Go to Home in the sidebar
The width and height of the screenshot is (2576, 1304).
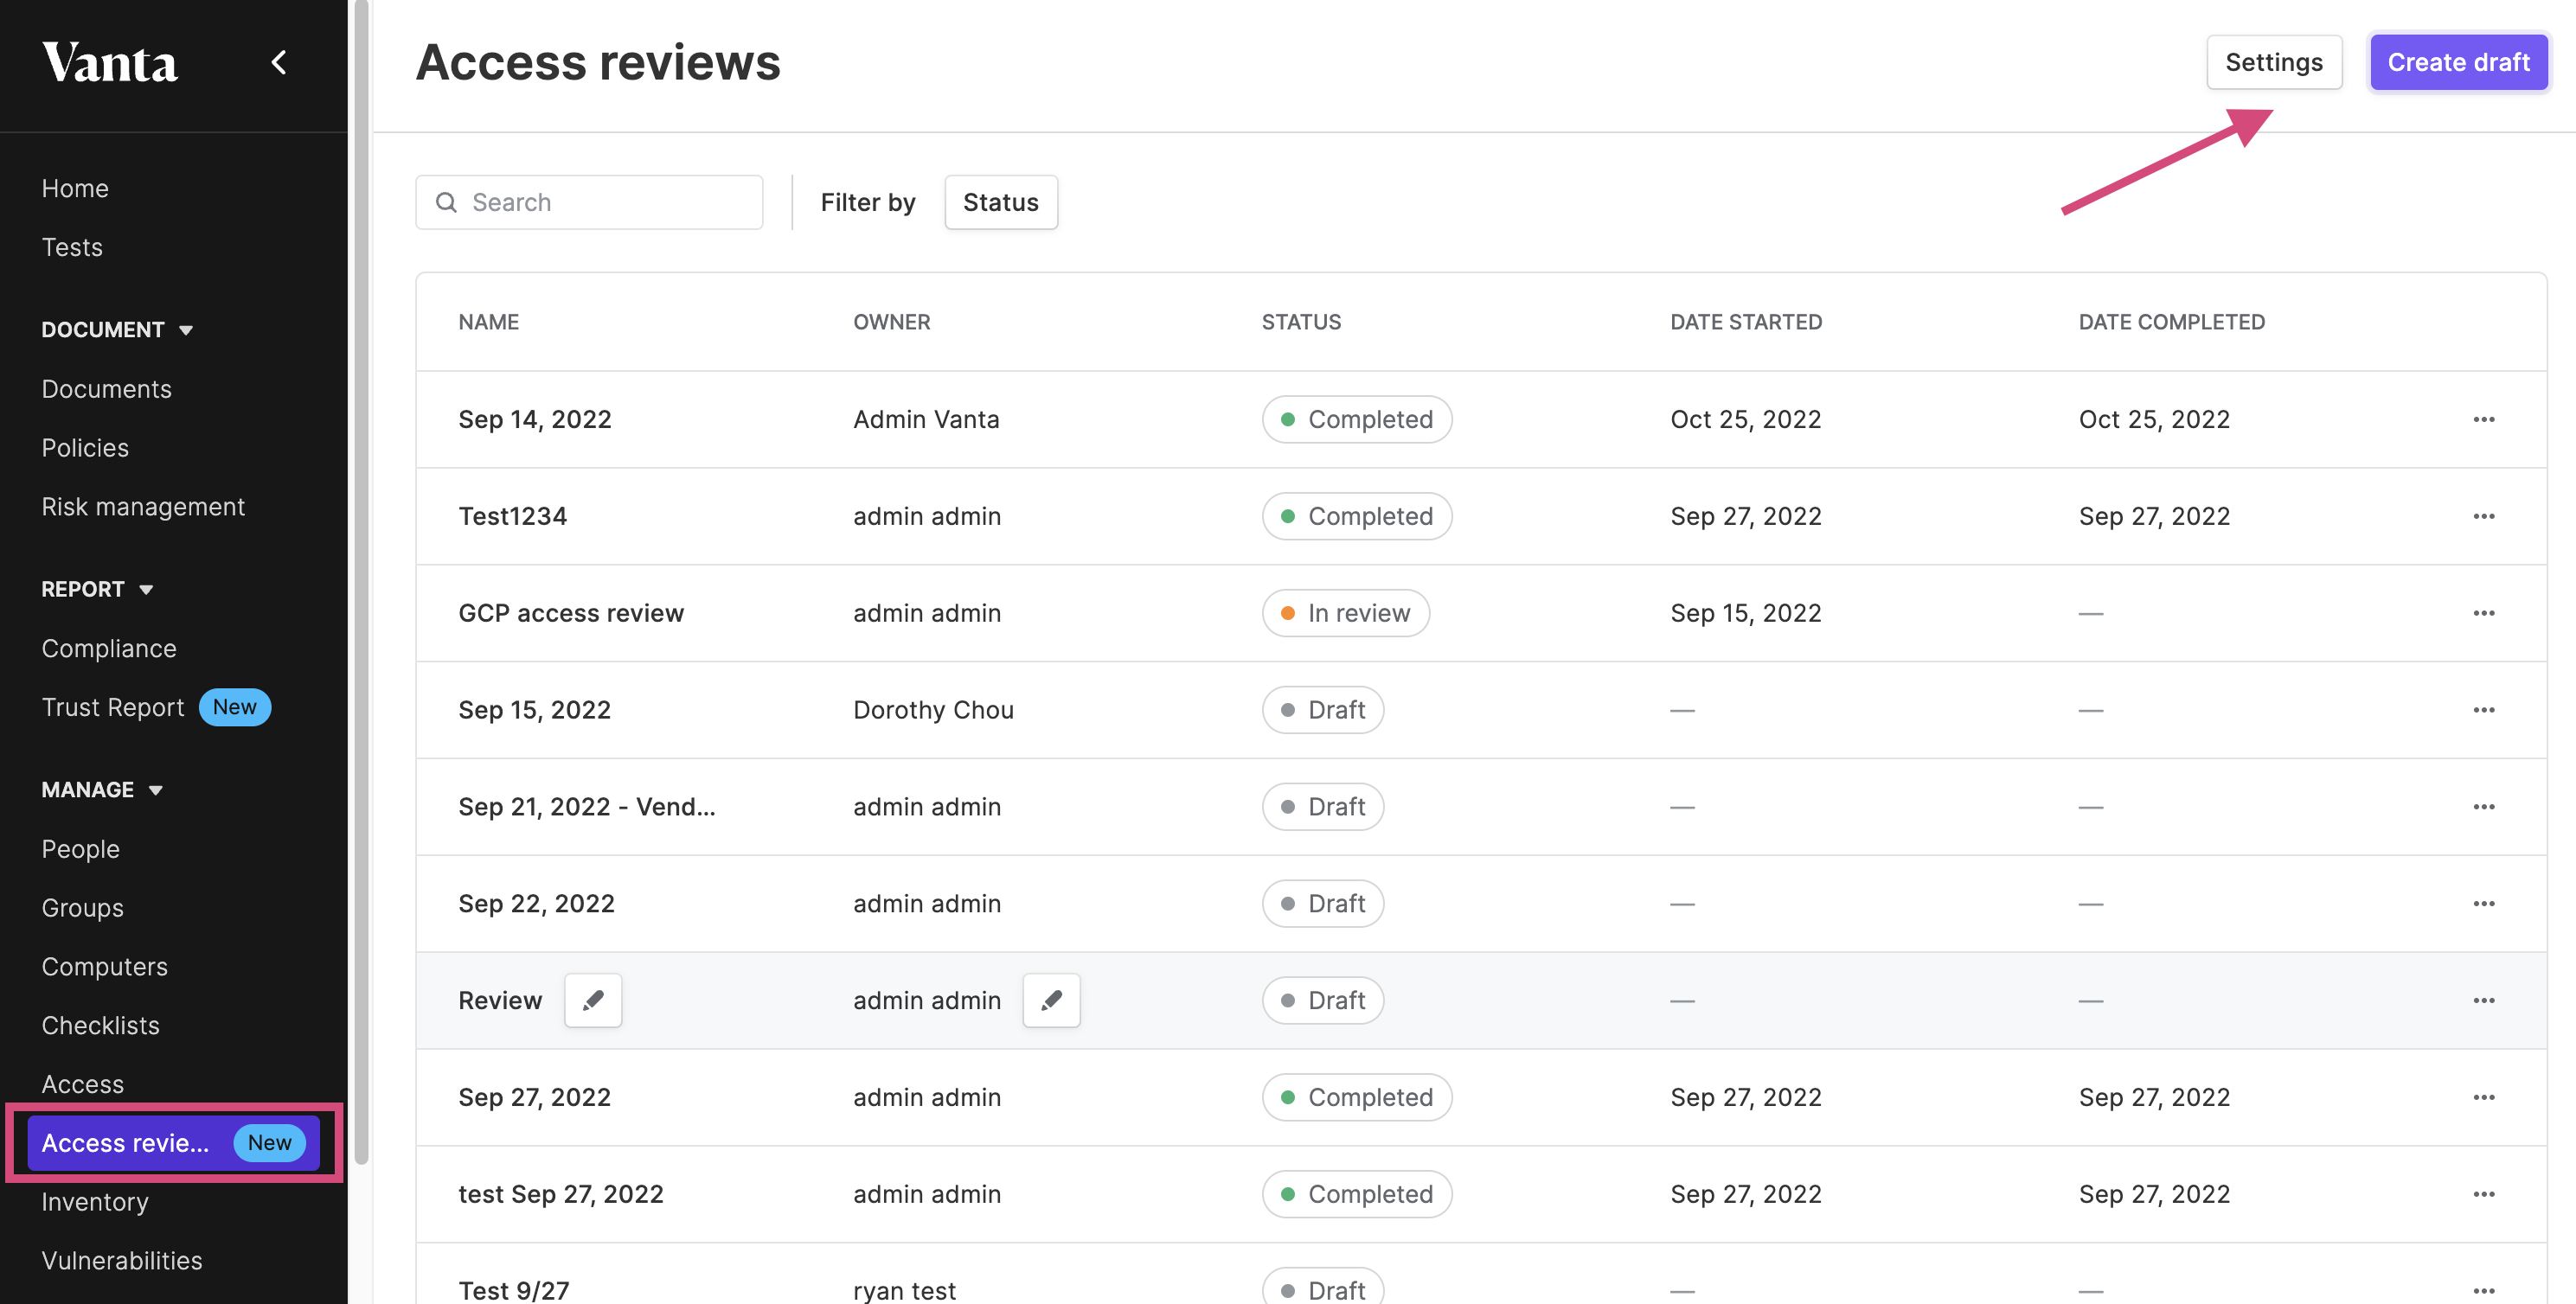[x=75, y=188]
